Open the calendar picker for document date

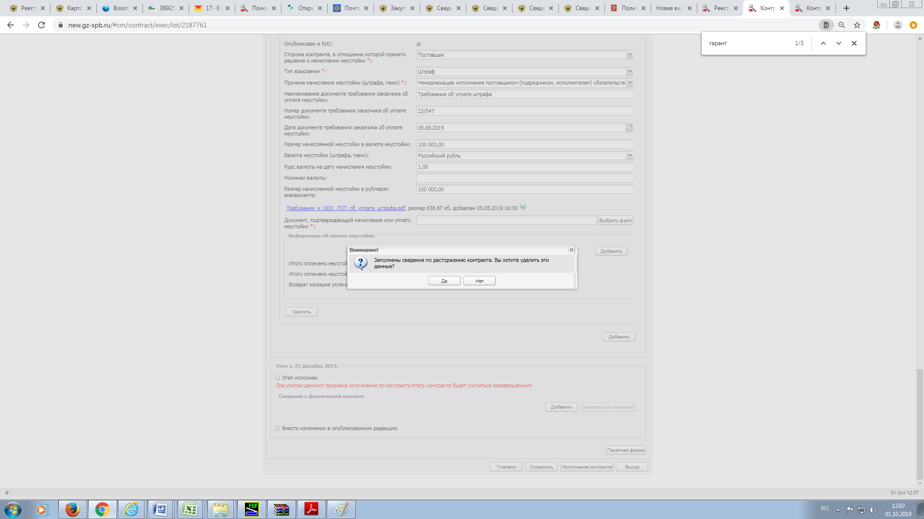(629, 127)
